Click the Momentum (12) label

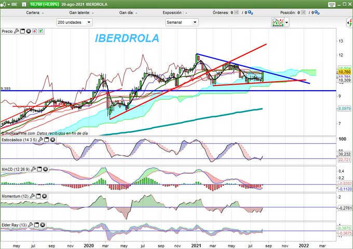(15, 197)
